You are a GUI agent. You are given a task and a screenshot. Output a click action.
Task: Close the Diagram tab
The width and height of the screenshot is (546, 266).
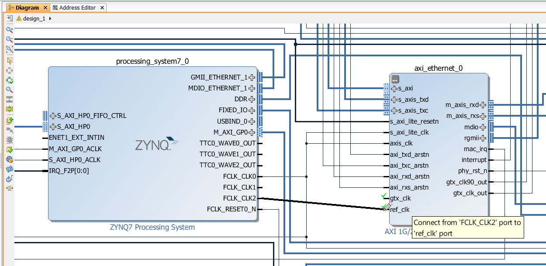(x=45, y=8)
